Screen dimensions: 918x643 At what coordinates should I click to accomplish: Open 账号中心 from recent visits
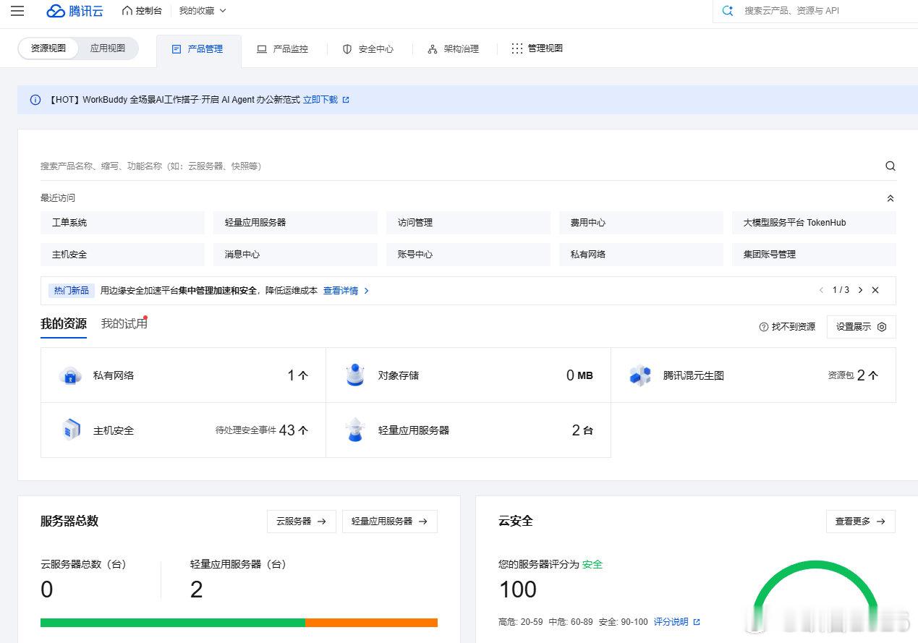coord(468,255)
